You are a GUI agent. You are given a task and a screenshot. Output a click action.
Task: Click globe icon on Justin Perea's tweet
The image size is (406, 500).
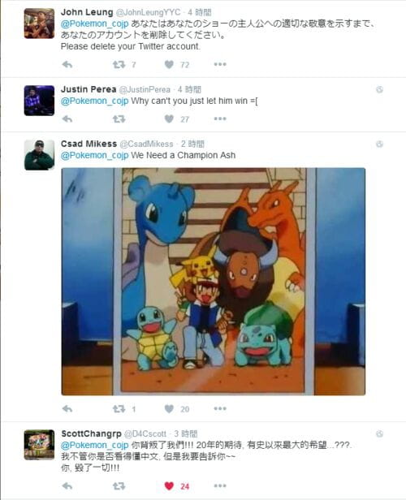379,89
